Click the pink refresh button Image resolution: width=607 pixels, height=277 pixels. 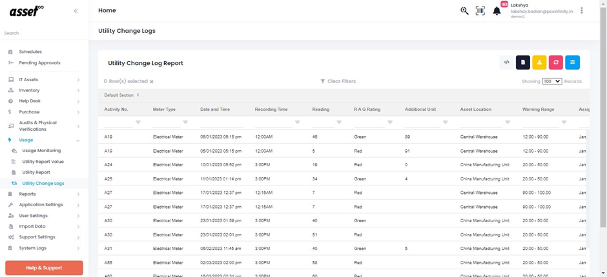pyautogui.click(x=556, y=62)
